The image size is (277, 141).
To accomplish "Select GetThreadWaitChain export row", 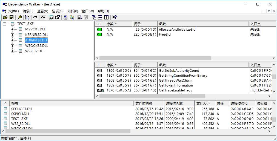I will click(183, 80).
